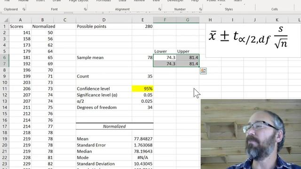Select row 16 header
The height and width of the screenshot is (169, 301).
[4, 120]
